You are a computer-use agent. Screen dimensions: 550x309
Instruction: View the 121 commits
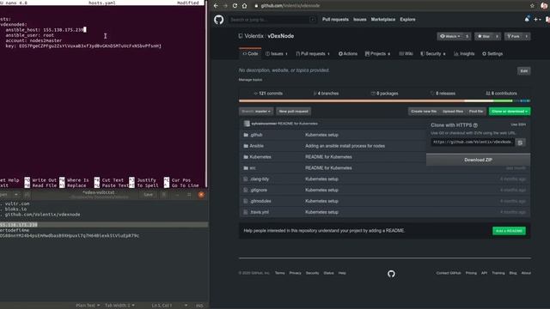pos(268,94)
